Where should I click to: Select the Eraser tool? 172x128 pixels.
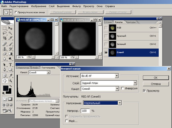pyautogui.click(x=4, y=54)
